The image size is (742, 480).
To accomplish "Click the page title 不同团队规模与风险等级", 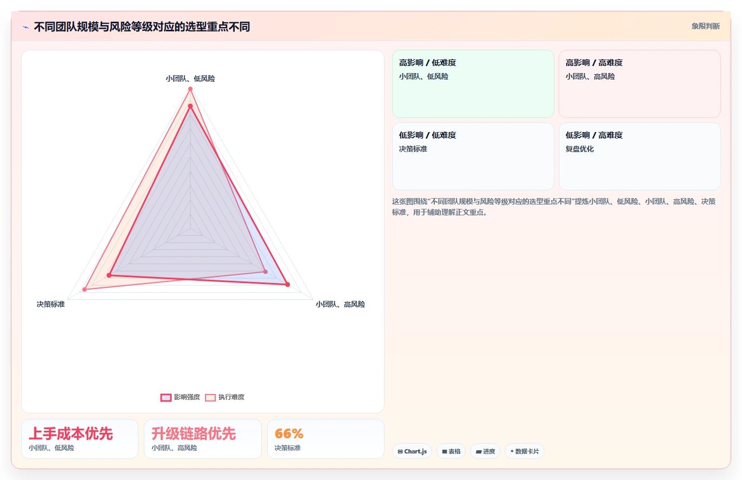I will [142, 27].
